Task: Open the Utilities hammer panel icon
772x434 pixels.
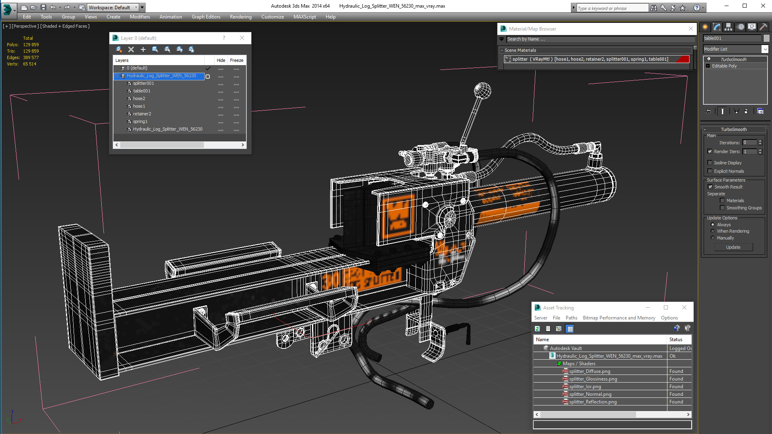Action: [x=763, y=27]
